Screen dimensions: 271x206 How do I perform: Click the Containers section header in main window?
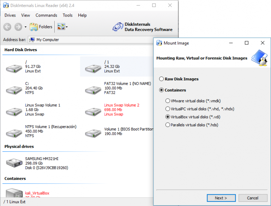pos(15,178)
